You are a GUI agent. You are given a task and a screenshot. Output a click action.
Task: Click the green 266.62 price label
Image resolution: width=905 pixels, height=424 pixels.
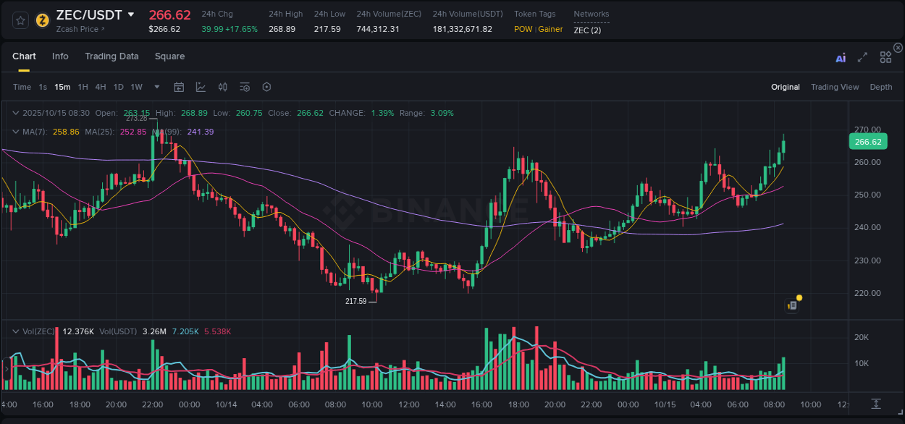[x=867, y=142]
